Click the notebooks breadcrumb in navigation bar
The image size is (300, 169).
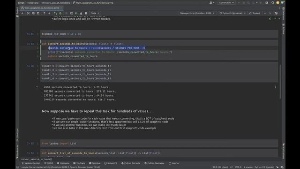(33, 3)
